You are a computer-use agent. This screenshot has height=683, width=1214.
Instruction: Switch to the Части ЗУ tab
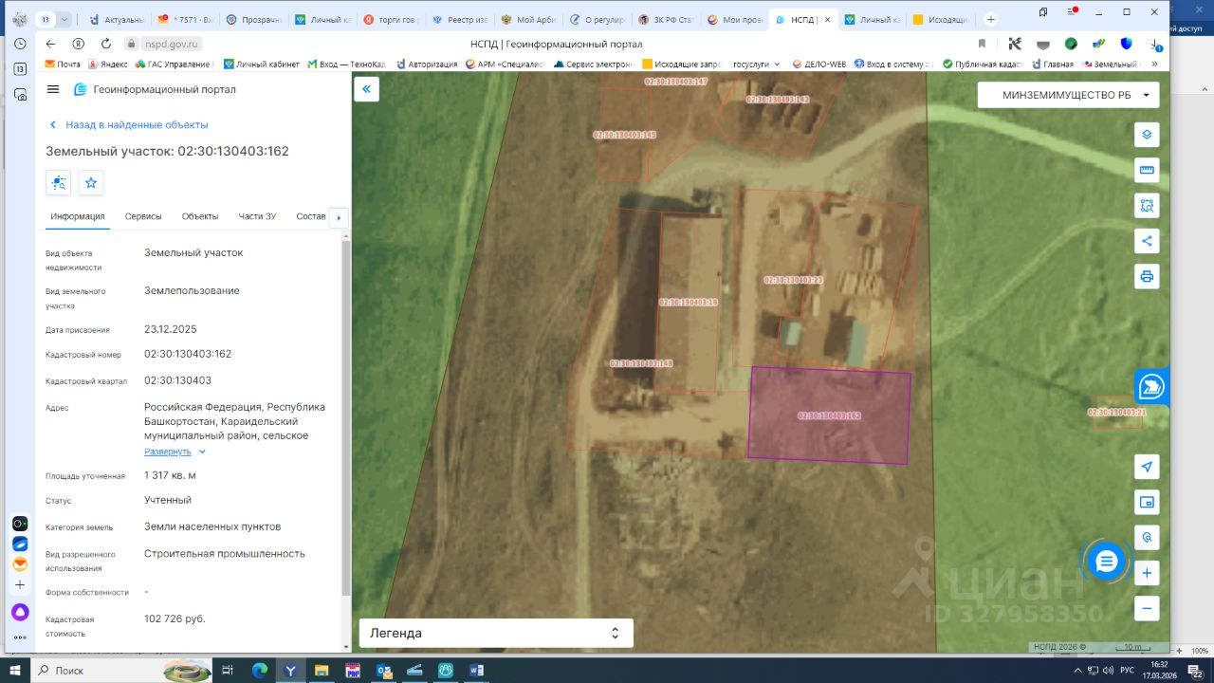pos(257,216)
